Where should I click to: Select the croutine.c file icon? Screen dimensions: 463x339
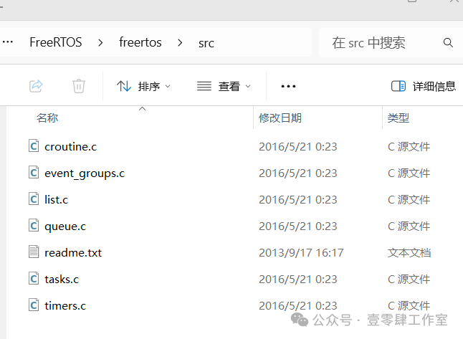(34, 146)
